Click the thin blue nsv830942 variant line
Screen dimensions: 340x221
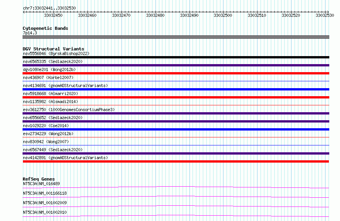click(176, 145)
